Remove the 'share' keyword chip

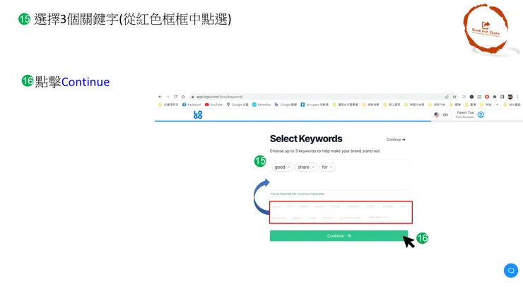[x=313, y=167]
